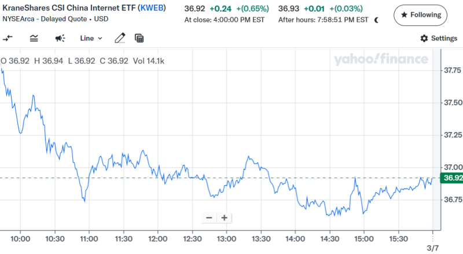463x254 pixels.
Task: Click the Yahoo Finance watermark logo
Action: 380,59
